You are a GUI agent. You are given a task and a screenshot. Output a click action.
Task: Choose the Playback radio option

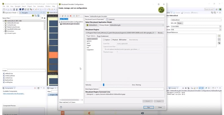pyautogui.click(x=112, y=40)
